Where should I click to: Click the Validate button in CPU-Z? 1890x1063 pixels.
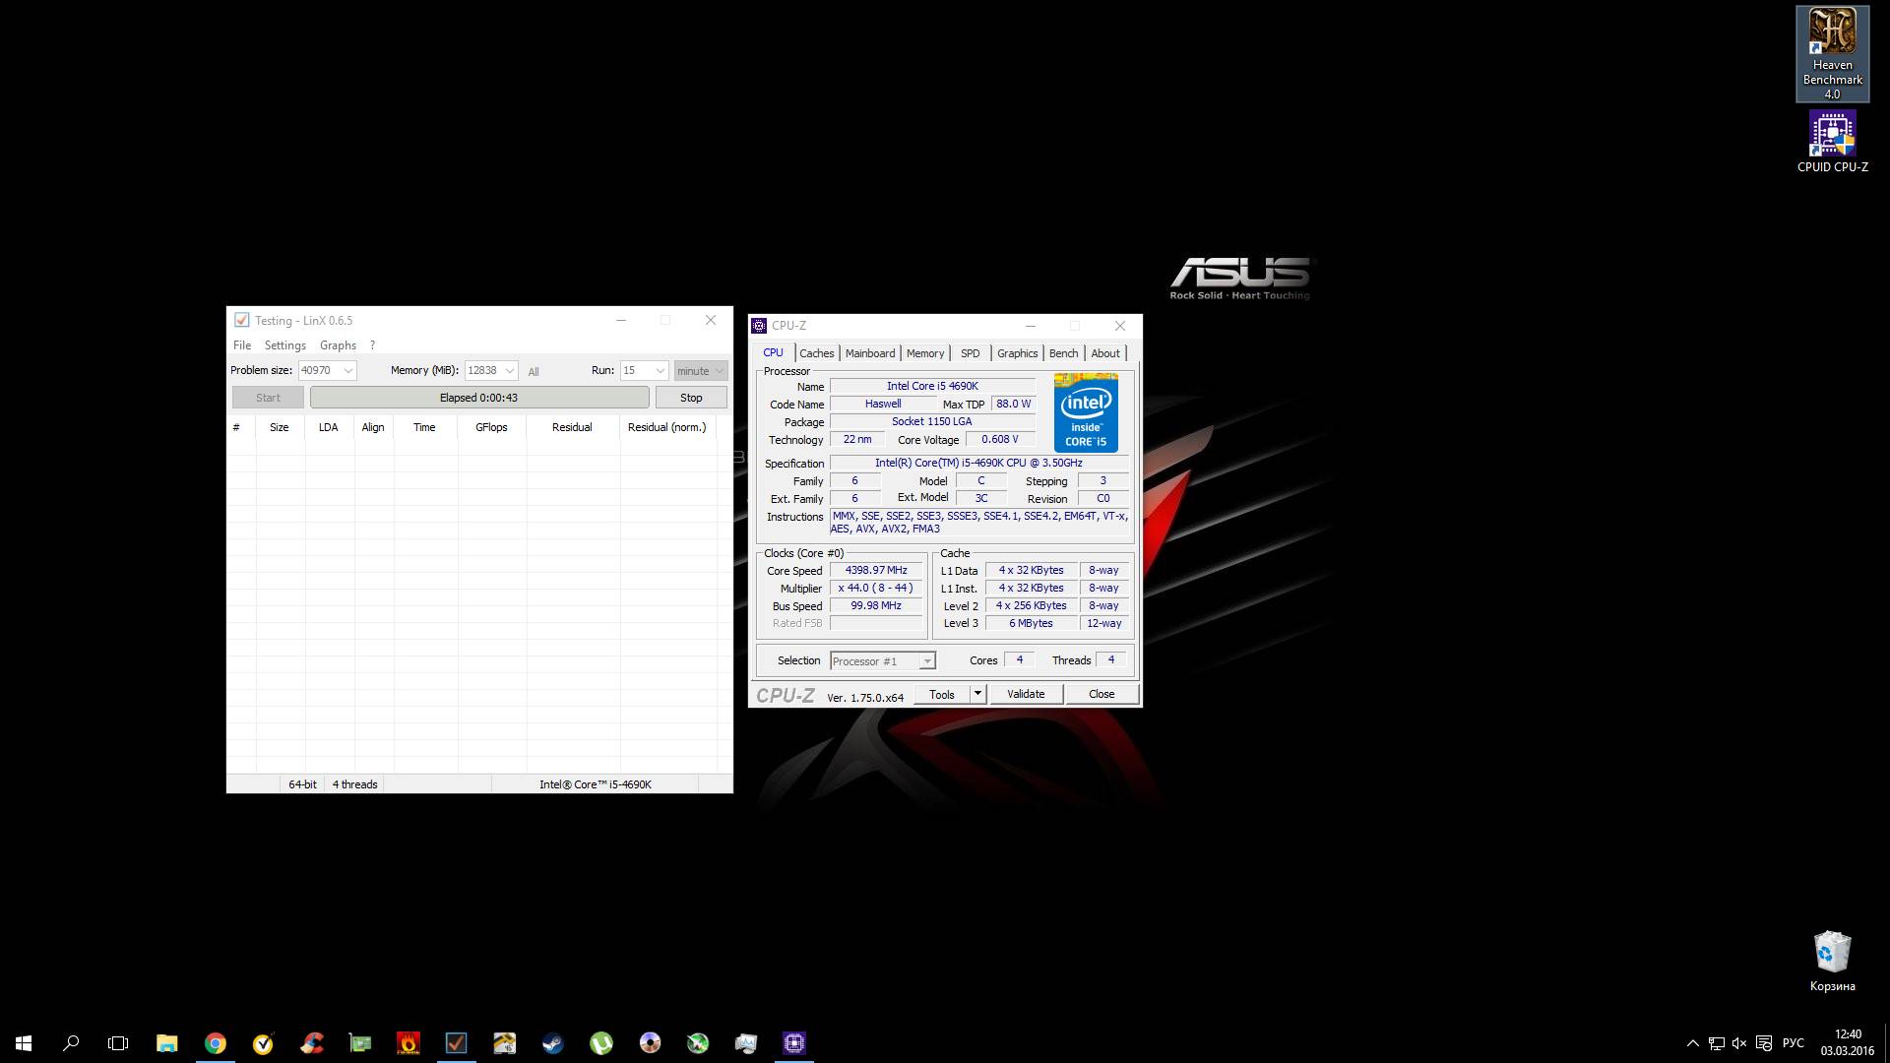coord(1025,694)
